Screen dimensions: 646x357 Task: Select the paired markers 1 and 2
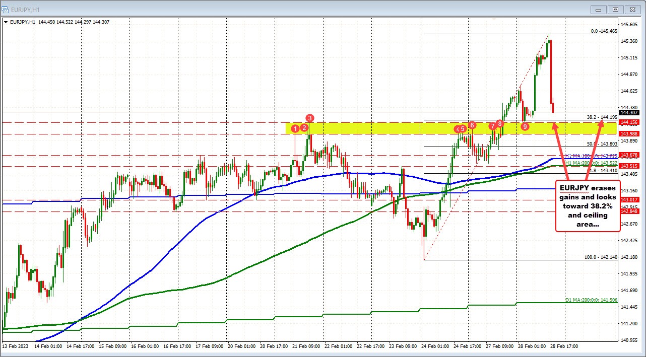pos(300,128)
